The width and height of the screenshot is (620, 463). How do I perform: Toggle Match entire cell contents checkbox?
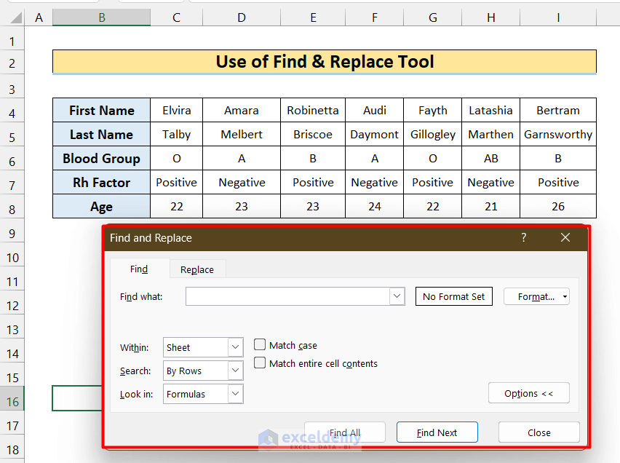(x=260, y=363)
